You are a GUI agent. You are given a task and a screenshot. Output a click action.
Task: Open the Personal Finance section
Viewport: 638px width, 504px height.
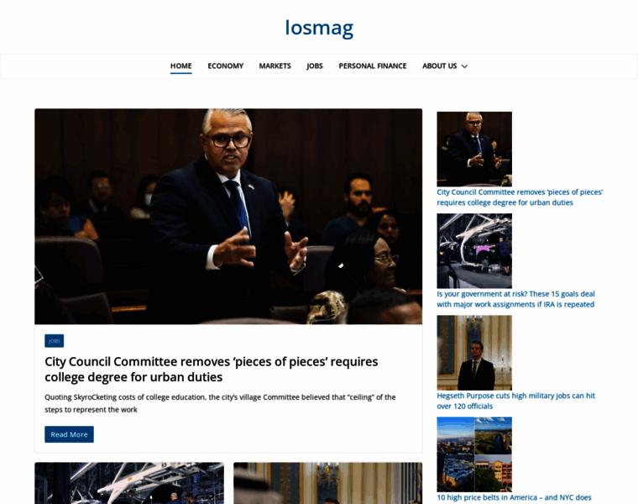click(373, 66)
